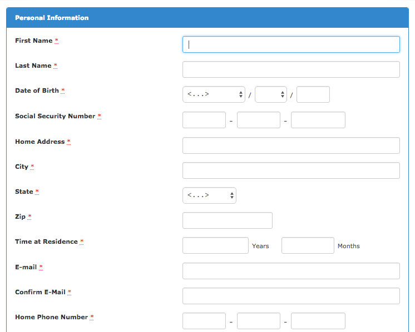Click Time at Residence Months field
The image size is (415, 332).
[308, 245]
